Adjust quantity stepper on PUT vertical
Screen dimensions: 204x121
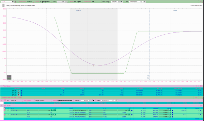tap(52, 110)
